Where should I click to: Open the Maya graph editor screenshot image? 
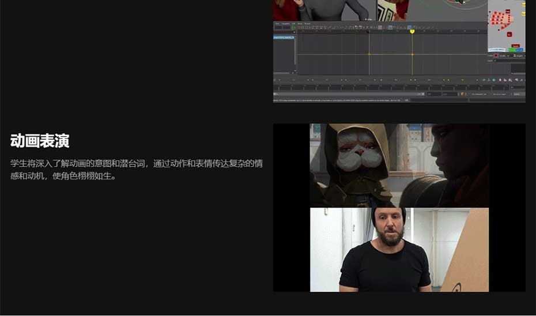coord(399,51)
